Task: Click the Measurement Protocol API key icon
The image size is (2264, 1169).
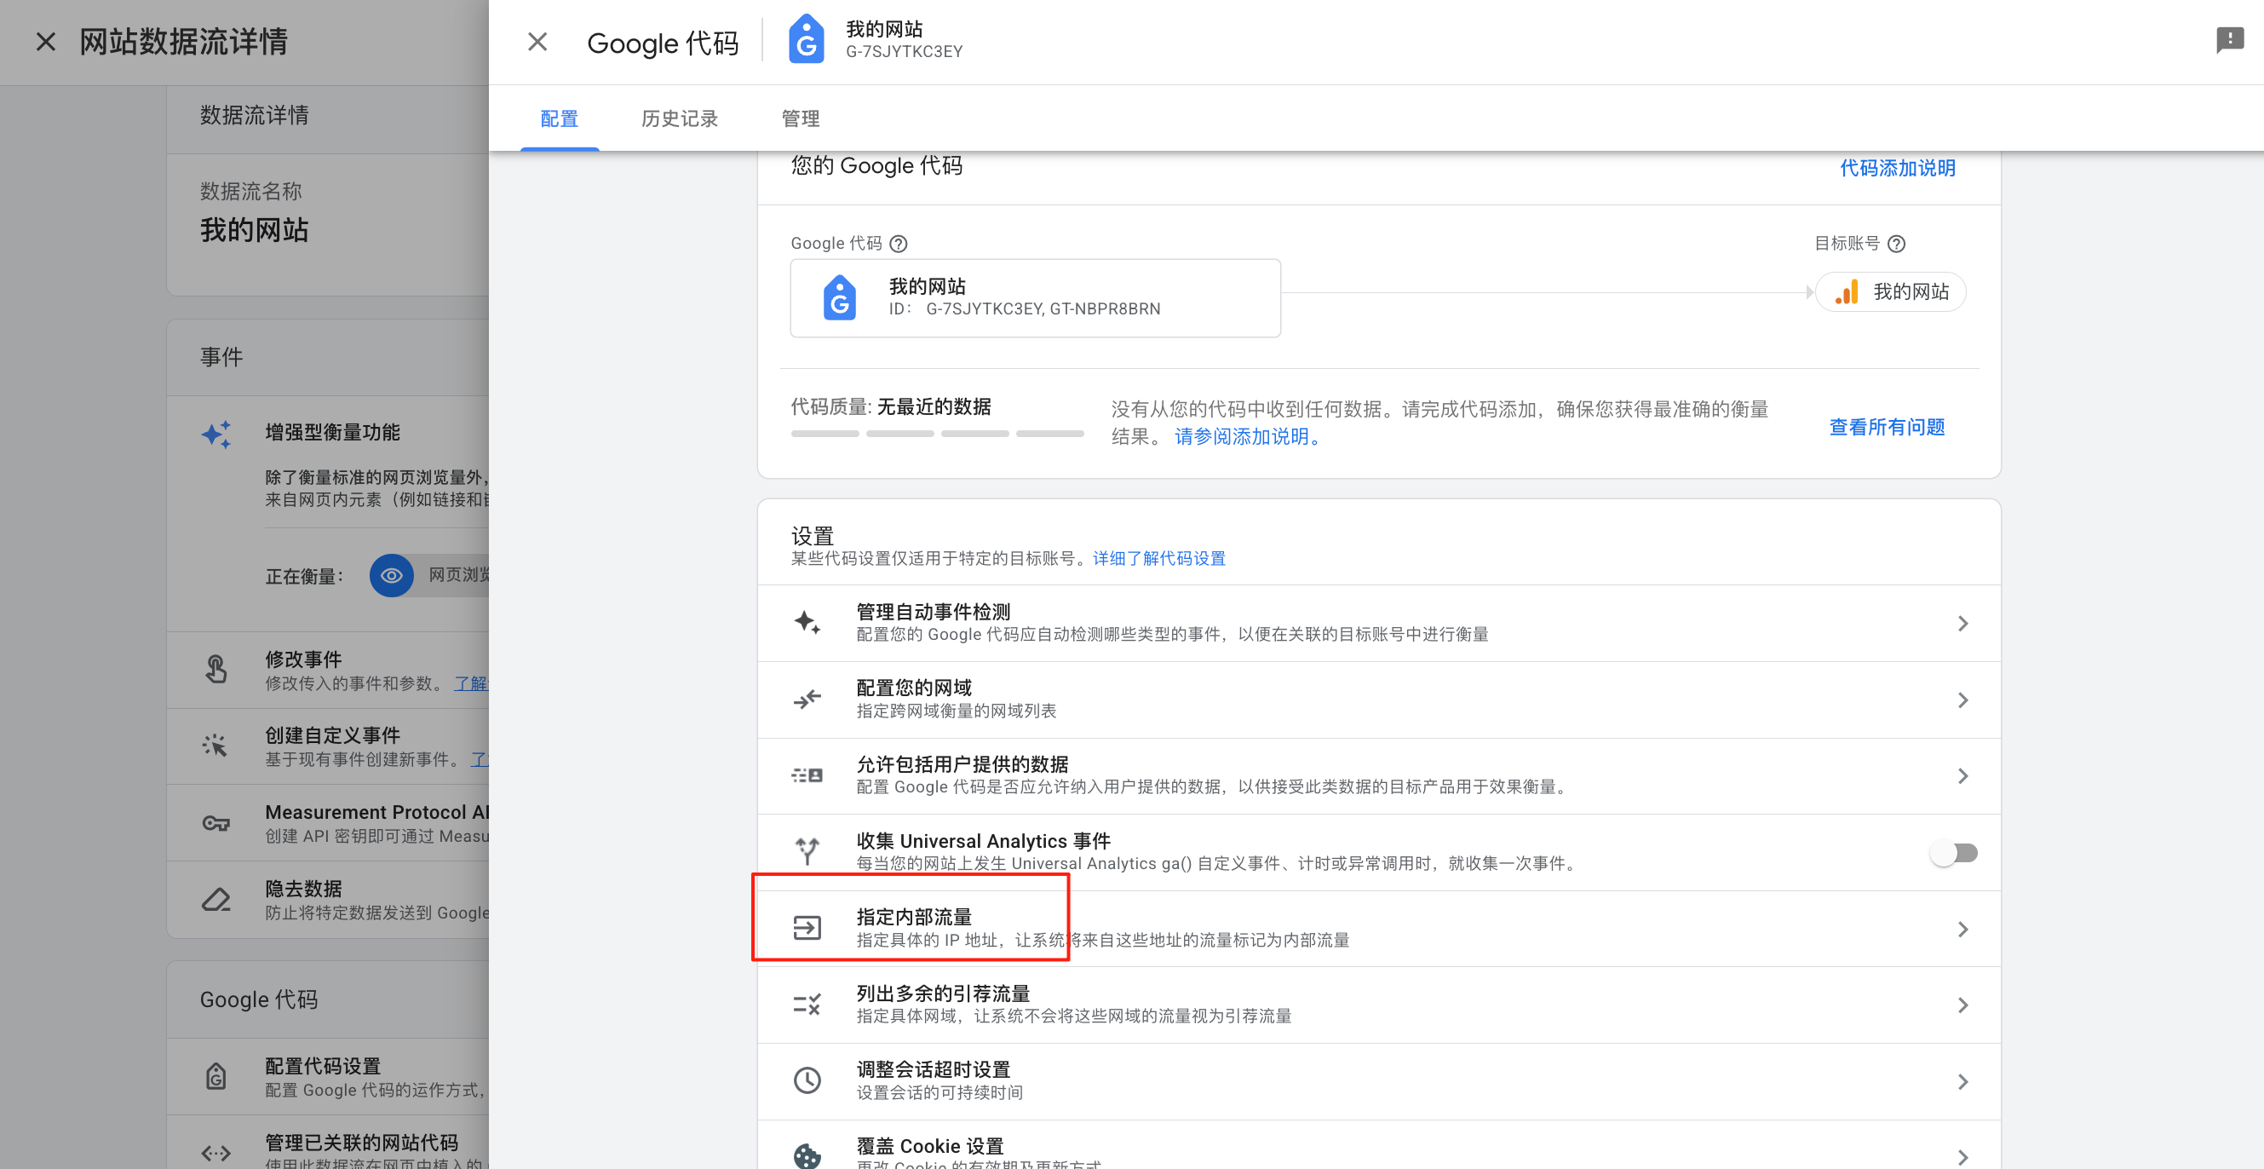Action: tap(215, 823)
